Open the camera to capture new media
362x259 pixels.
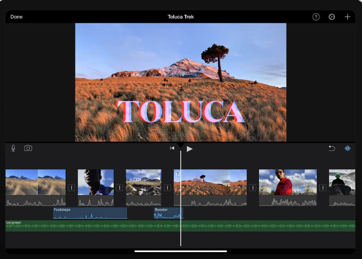click(27, 148)
